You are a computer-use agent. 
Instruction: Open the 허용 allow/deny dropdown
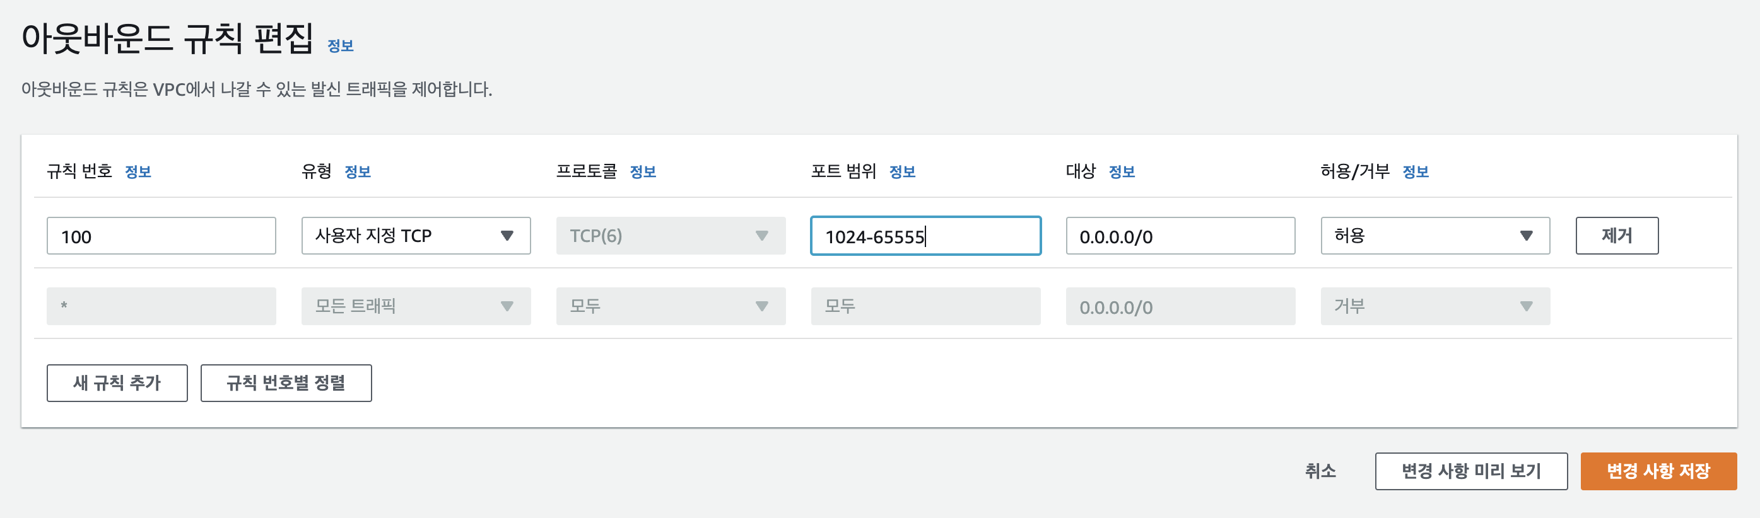click(x=1436, y=236)
